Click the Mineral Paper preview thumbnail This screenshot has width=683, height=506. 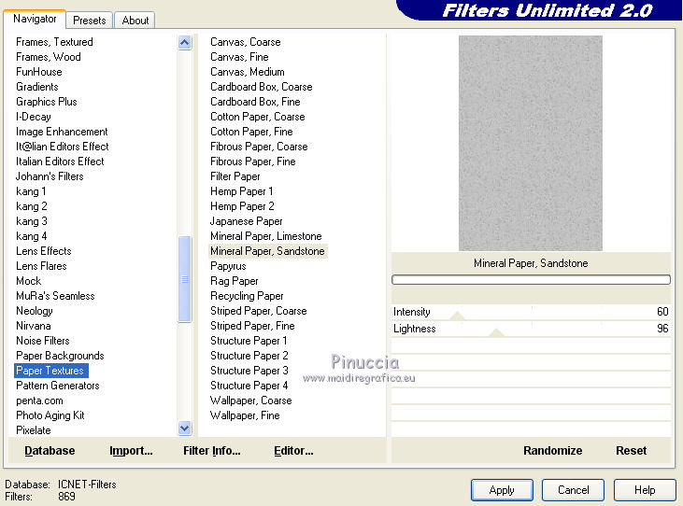pyautogui.click(x=531, y=143)
